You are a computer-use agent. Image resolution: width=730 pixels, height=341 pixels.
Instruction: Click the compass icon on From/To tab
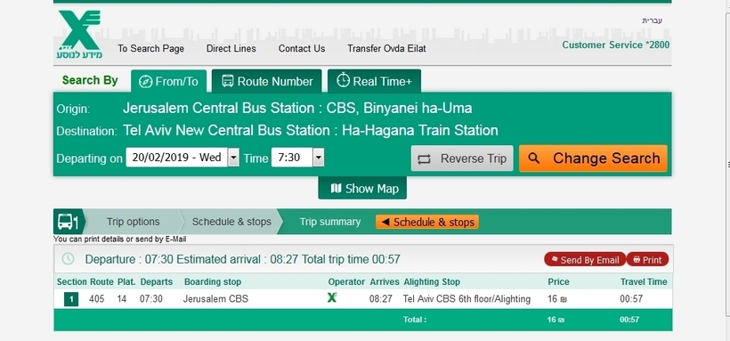click(x=145, y=82)
